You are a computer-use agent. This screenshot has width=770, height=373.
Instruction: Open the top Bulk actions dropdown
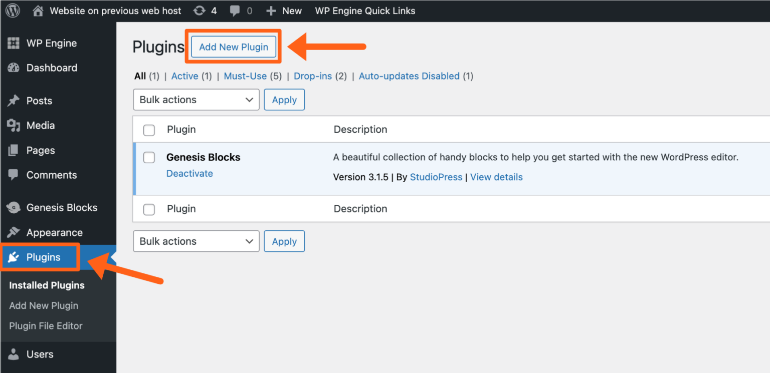pyautogui.click(x=196, y=99)
